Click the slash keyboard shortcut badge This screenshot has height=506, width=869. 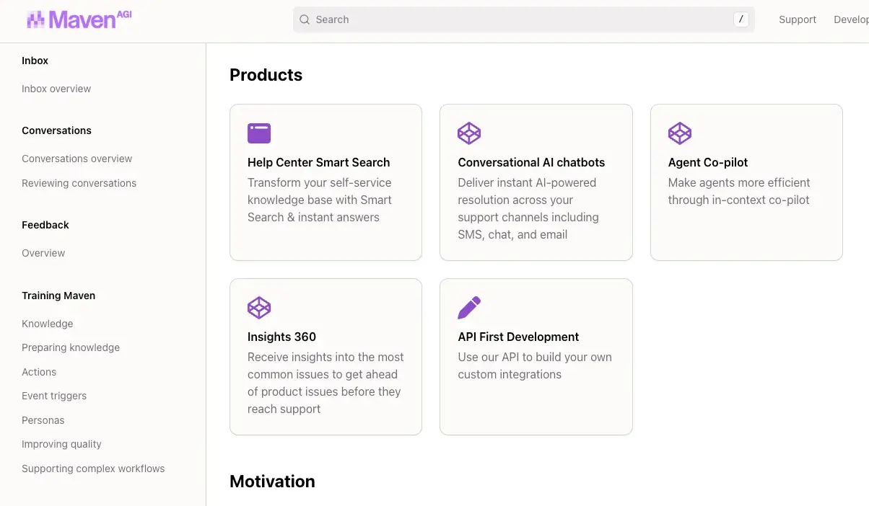tap(741, 19)
